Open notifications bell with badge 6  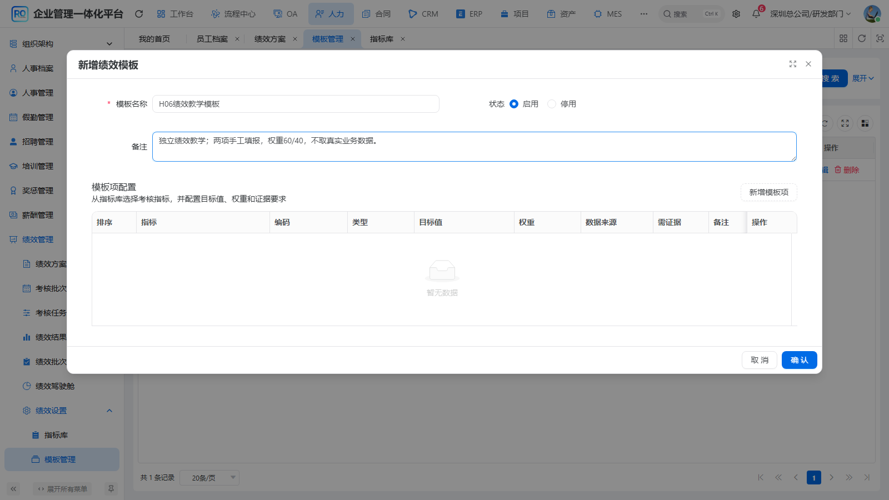756,14
